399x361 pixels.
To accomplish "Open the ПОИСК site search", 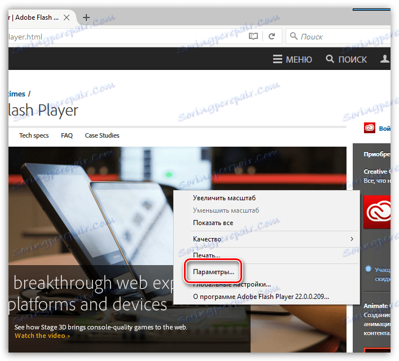I will [x=347, y=59].
